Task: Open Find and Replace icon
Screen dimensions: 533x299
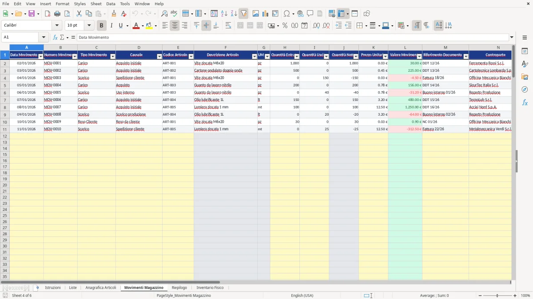Action: click(x=164, y=14)
